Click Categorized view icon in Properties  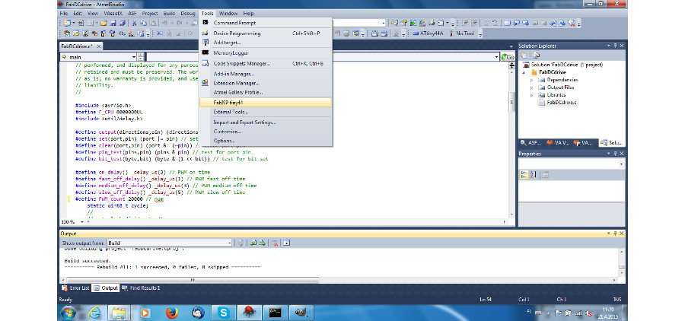click(524, 175)
